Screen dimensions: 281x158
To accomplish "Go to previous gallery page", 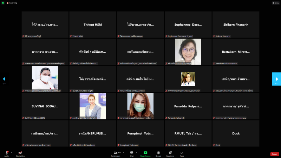I will (x=4, y=79).
